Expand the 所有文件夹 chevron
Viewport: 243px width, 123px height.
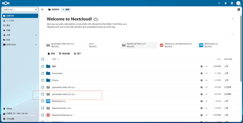tap(36, 45)
